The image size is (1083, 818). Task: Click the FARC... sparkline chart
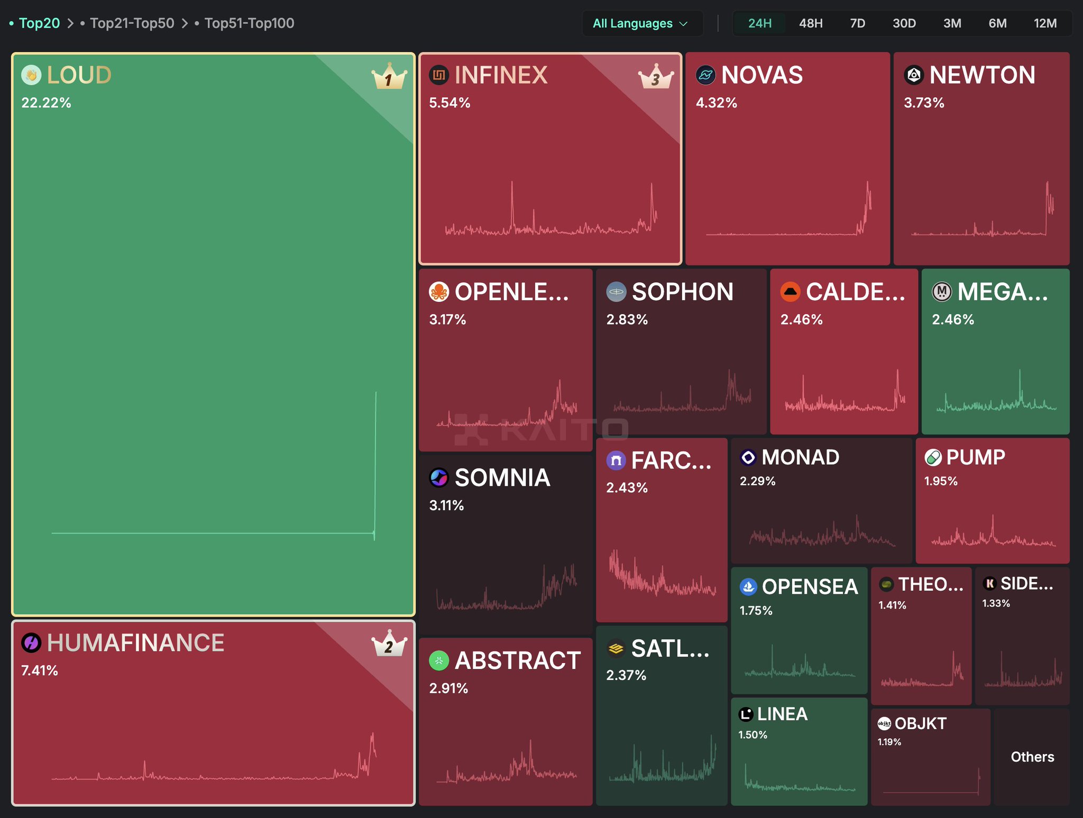click(662, 572)
